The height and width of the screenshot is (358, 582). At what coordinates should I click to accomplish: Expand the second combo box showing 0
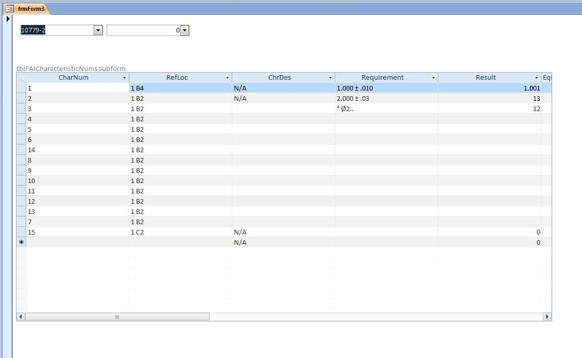(x=185, y=30)
